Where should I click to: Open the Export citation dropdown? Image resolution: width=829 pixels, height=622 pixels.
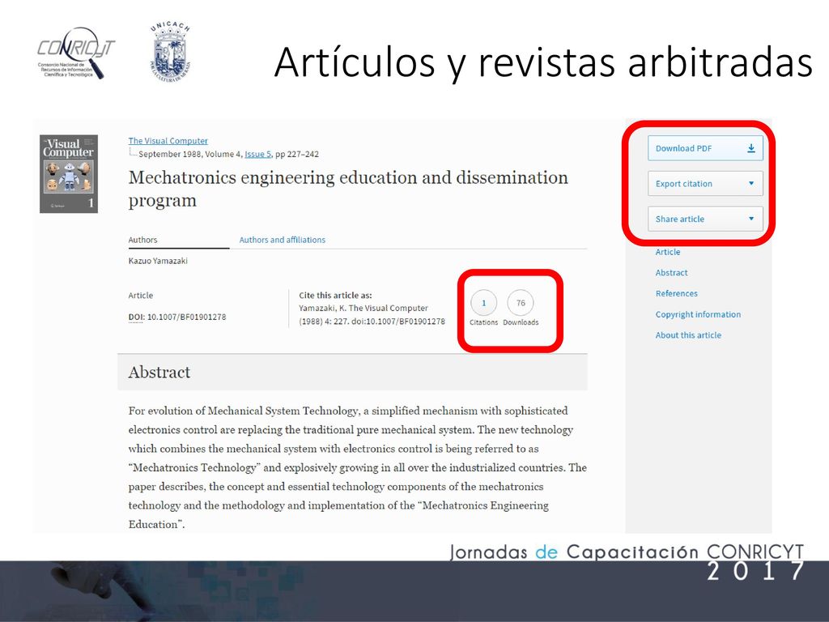click(705, 184)
